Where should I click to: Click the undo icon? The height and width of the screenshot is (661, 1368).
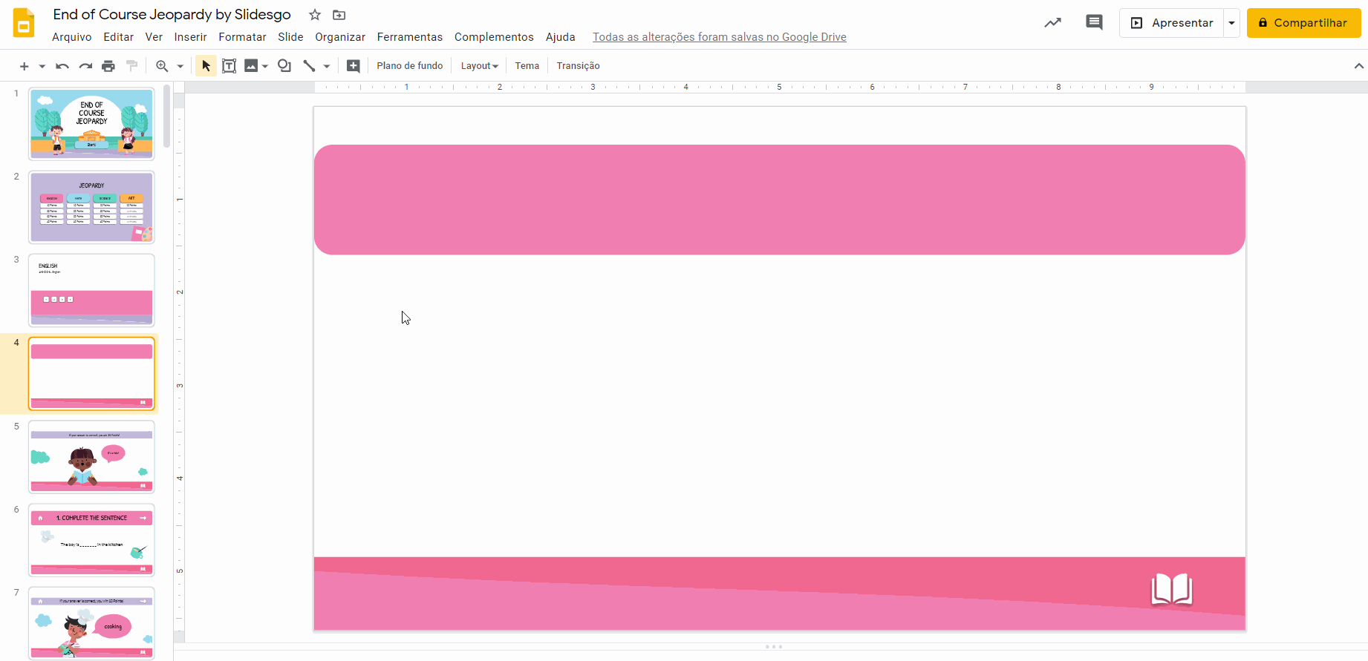pos(62,66)
